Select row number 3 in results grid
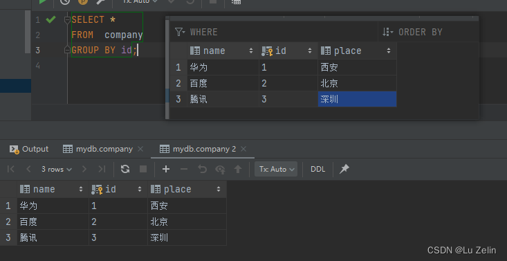507x261 pixels. point(8,237)
